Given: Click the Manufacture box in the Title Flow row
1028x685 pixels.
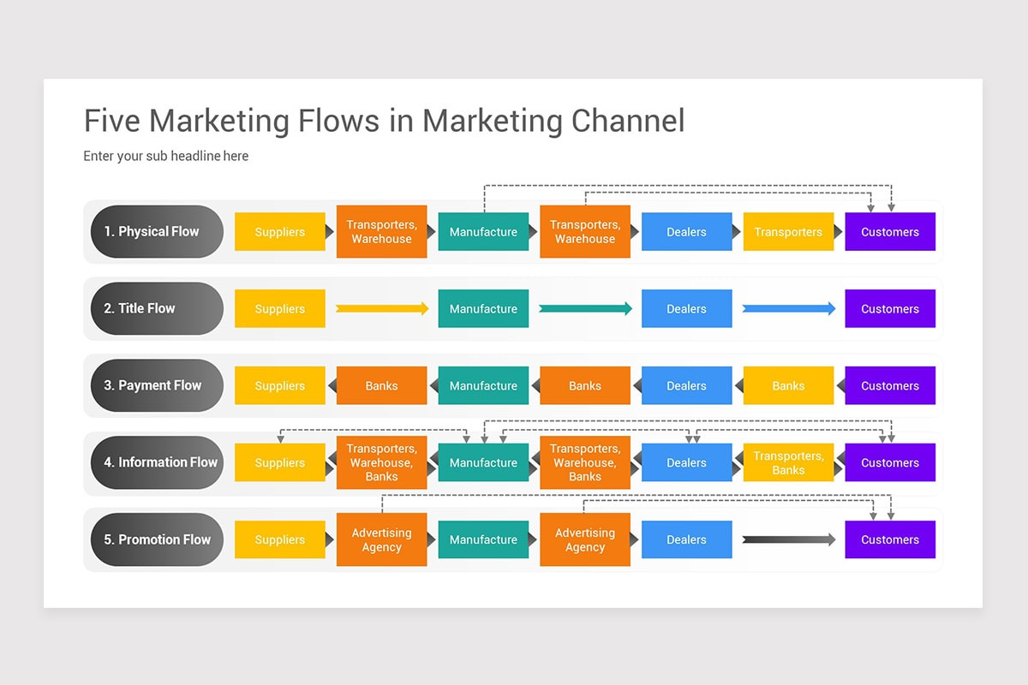Looking at the screenshot, I should pyautogui.click(x=483, y=308).
